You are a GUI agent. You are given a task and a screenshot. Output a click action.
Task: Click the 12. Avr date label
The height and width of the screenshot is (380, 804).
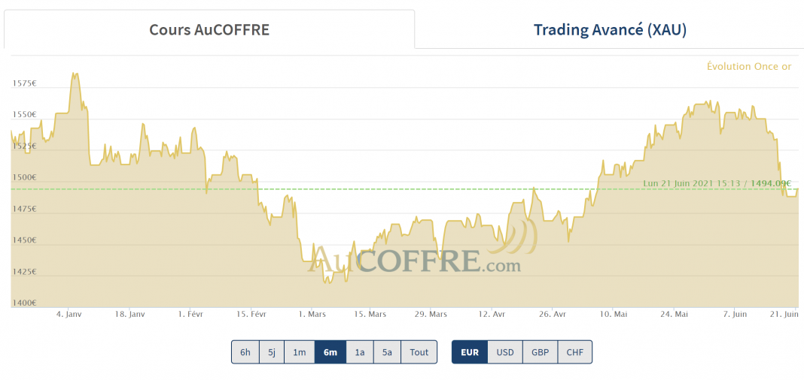coord(492,314)
